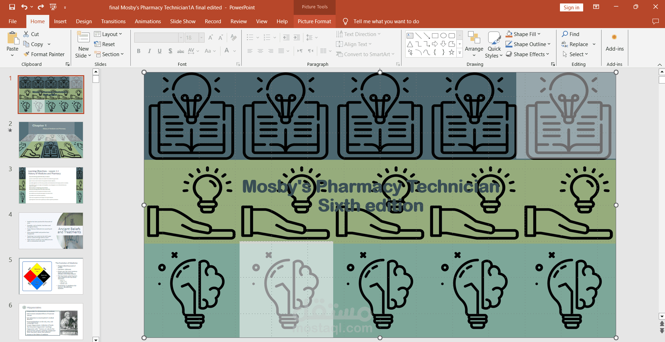Click the New Slide icon
Screen dimensions: 665x342
pos(83,37)
